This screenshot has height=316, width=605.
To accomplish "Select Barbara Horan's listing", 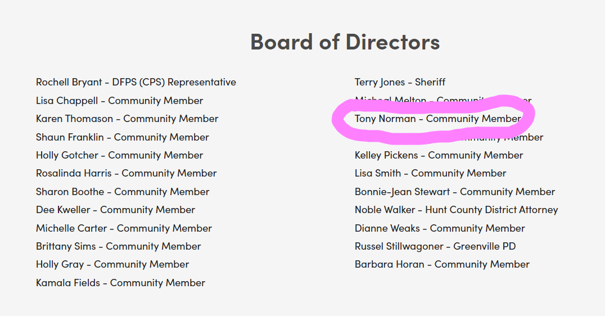I will pos(442,264).
